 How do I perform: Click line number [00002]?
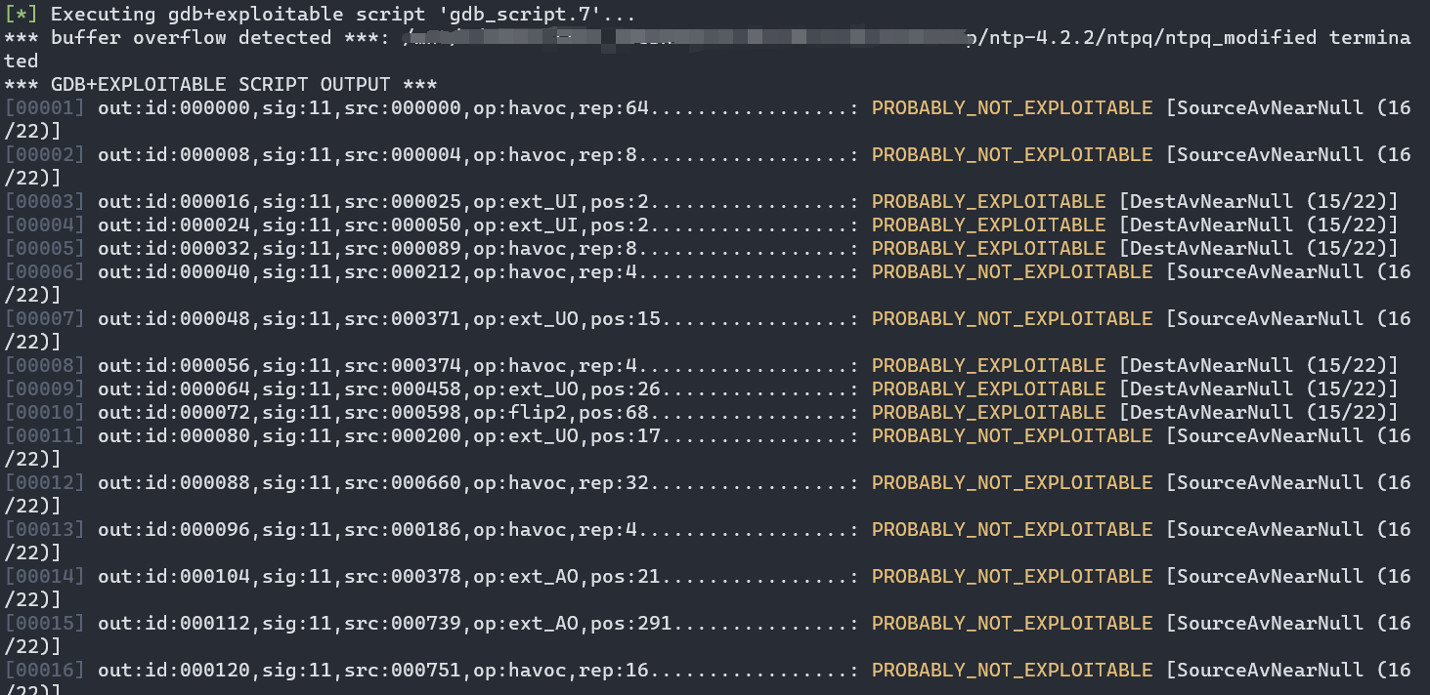[45, 155]
